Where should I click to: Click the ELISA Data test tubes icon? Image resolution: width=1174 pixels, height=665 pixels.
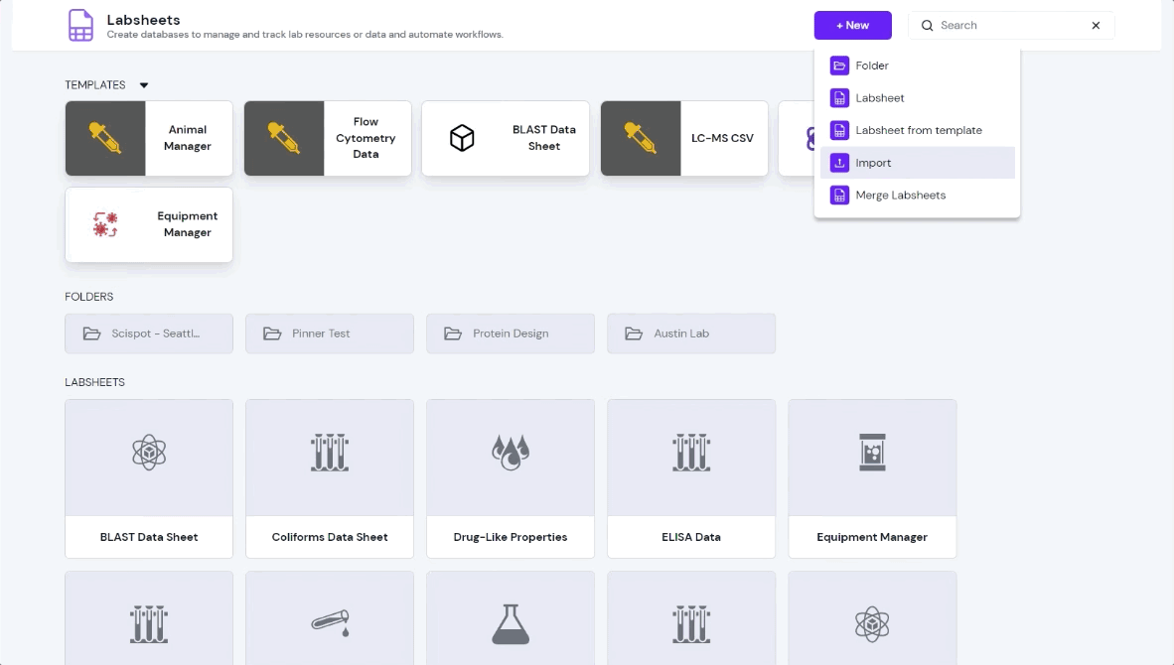coord(691,453)
